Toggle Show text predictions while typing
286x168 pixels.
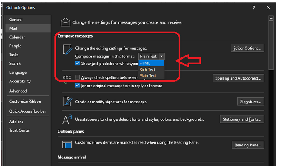78,63
